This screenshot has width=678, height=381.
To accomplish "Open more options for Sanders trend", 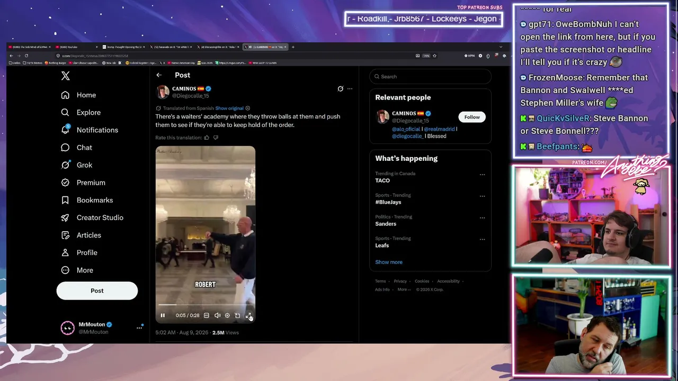I will pos(482,218).
